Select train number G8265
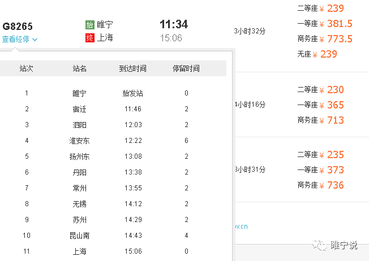The width and height of the screenshot is (369, 261). click(18, 27)
